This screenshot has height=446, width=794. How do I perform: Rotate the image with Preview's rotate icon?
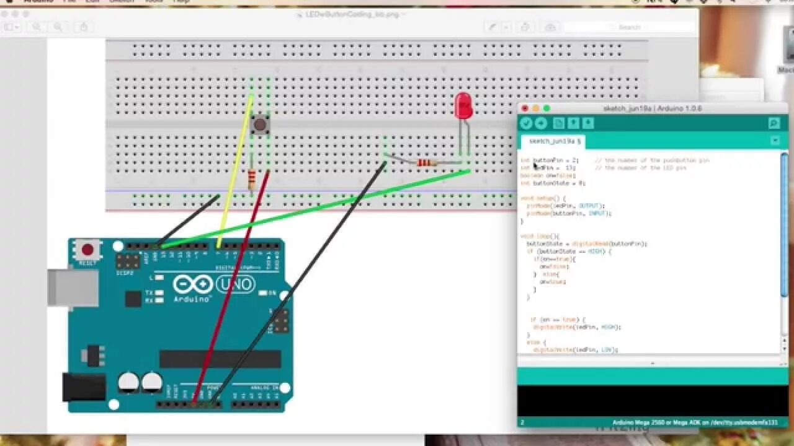(x=525, y=27)
